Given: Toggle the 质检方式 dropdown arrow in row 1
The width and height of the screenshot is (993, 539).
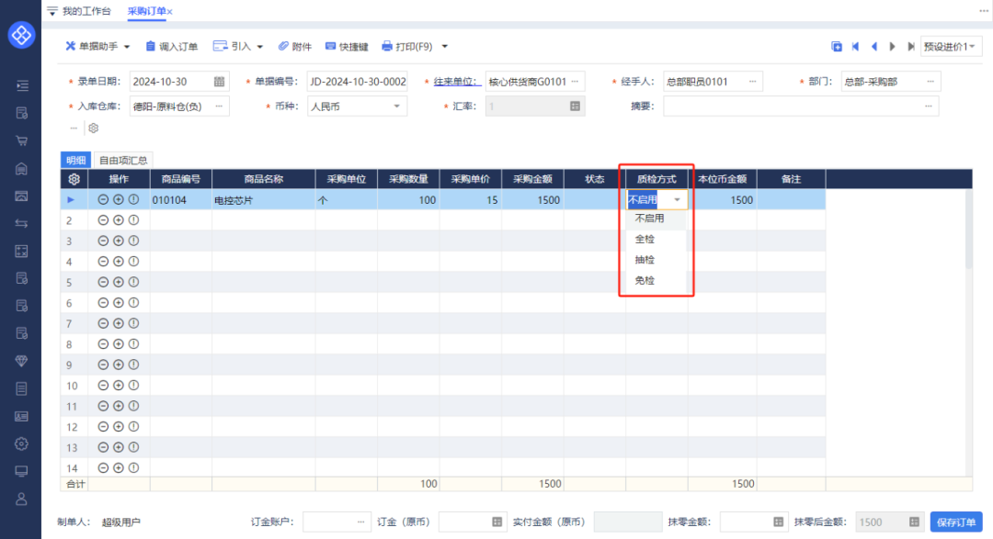Looking at the screenshot, I should click(677, 200).
